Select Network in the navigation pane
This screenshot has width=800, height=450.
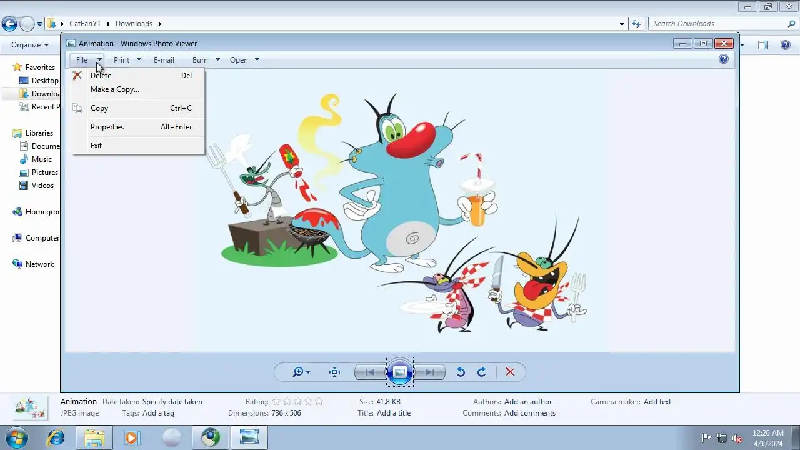point(39,264)
